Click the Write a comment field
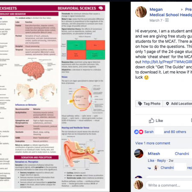 [169, 185]
